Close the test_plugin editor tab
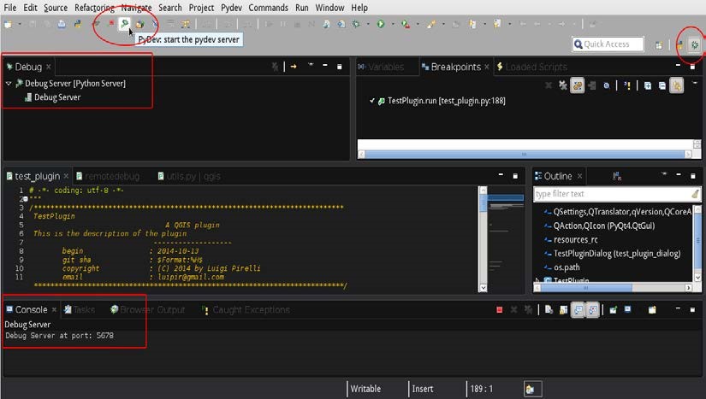Screen dimensions: 706x399 [66, 176]
